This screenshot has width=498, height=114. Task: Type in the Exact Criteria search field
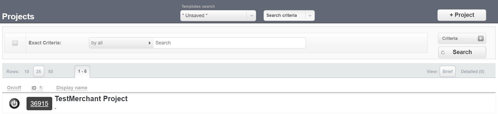pos(229,43)
